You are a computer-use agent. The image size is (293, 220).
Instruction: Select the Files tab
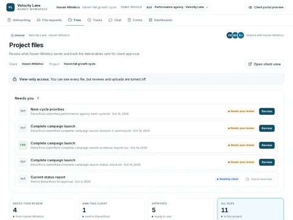[x=74, y=20]
